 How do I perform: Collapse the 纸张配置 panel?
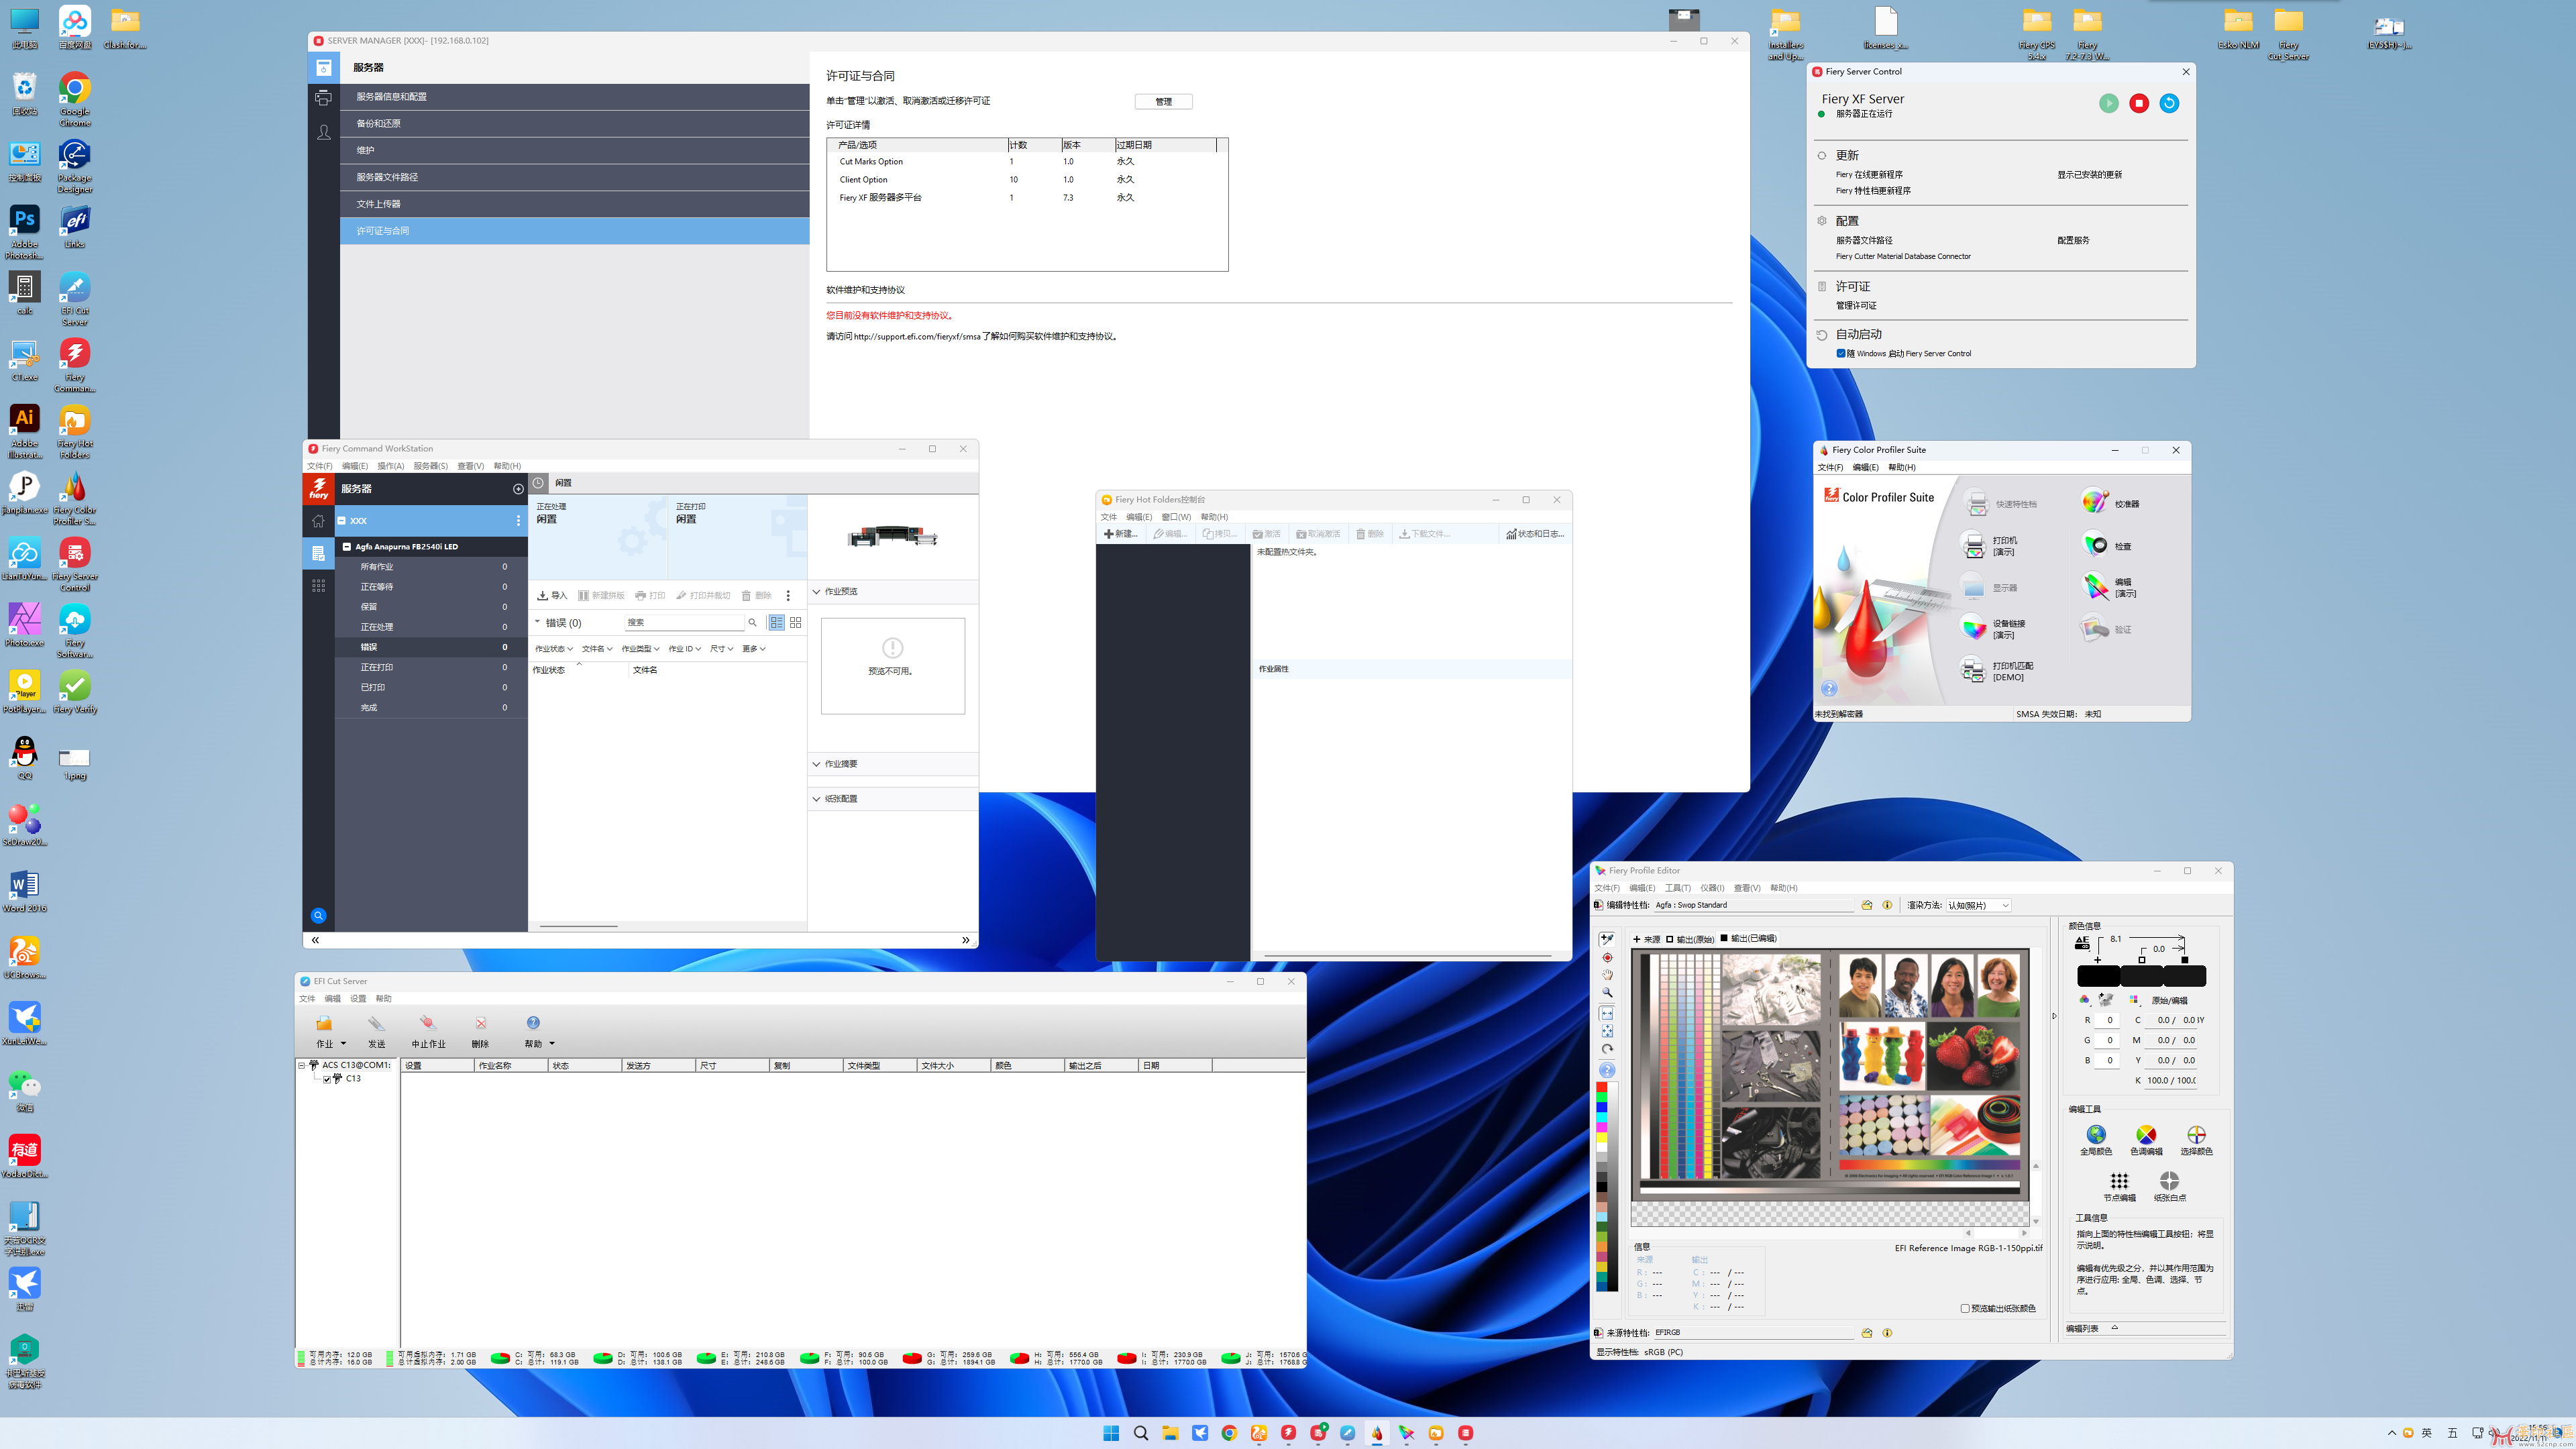(x=816, y=799)
